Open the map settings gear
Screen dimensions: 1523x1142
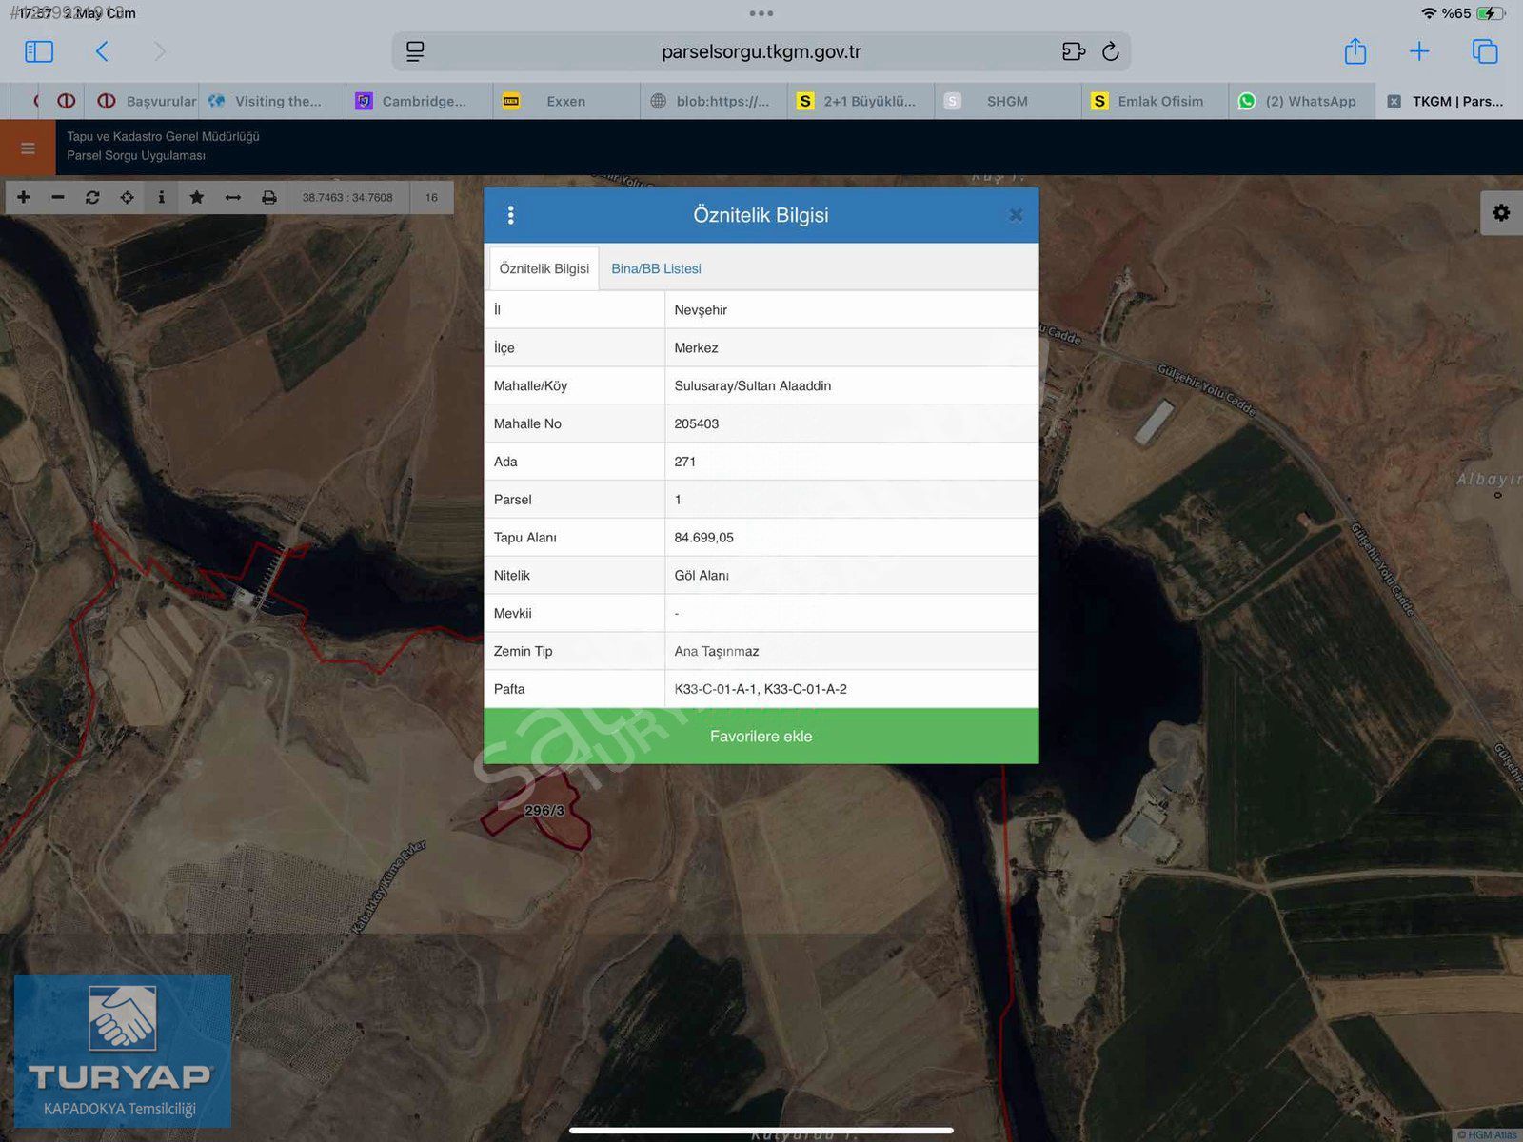[1501, 213]
